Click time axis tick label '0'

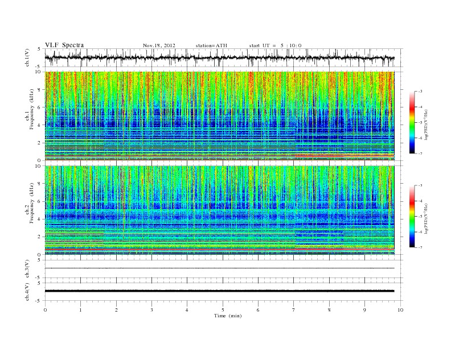point(45,310)
